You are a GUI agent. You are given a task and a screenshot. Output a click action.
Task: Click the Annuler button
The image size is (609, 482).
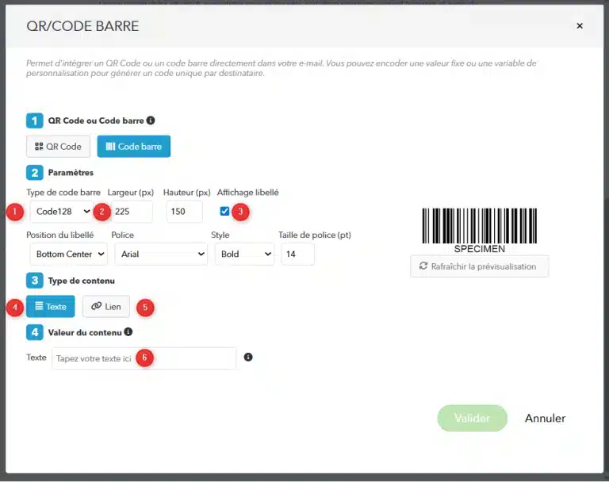[545, 419]
